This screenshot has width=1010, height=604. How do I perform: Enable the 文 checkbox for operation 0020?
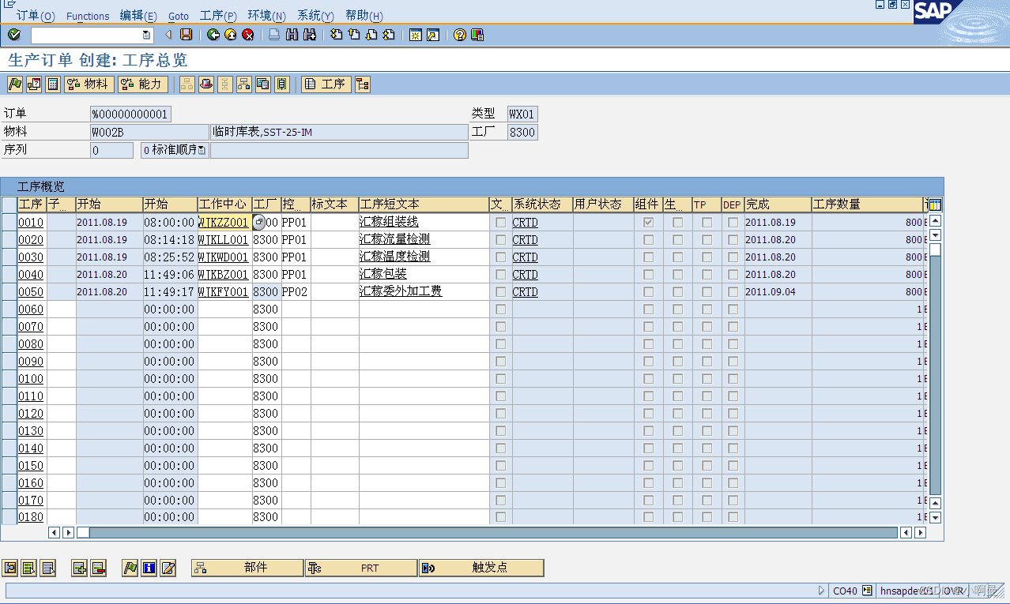click(x=500, y=239)
